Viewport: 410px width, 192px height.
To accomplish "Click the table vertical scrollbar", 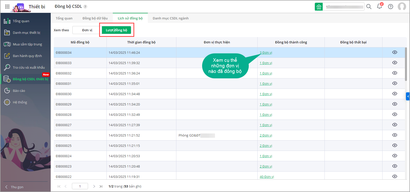I will pyautogui.click(x=406, y=64).
